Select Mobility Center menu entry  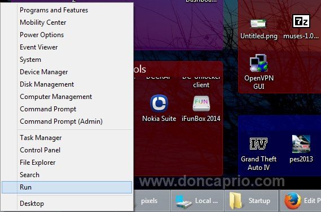pos(67,22)
